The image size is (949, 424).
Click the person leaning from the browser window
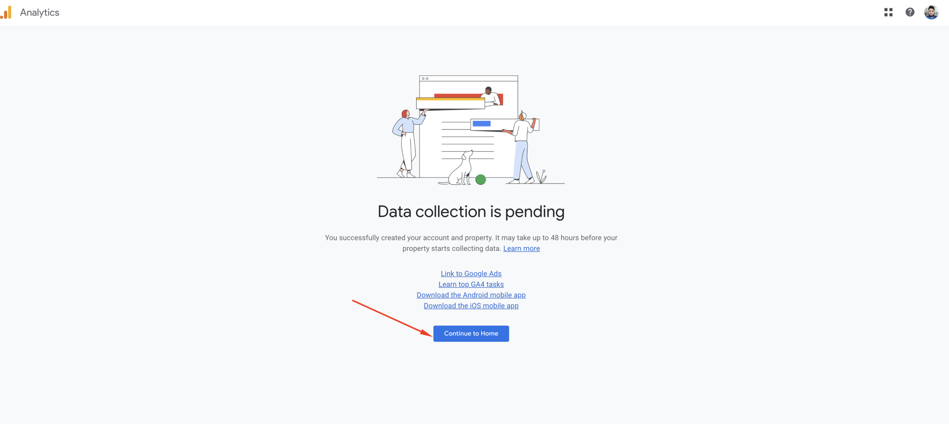pos(490,96)
